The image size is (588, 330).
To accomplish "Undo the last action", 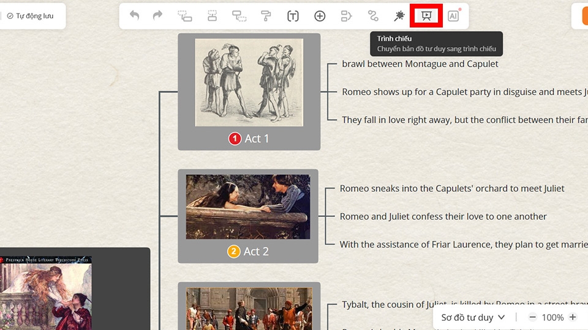I will (x=134, y=16).
